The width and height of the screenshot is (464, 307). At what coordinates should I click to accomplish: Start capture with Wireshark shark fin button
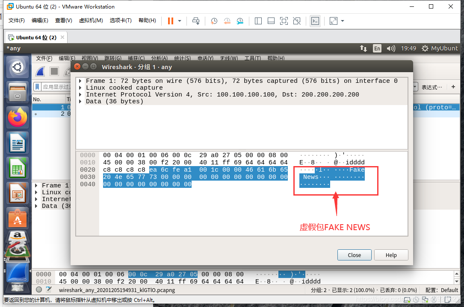(40, 71)
